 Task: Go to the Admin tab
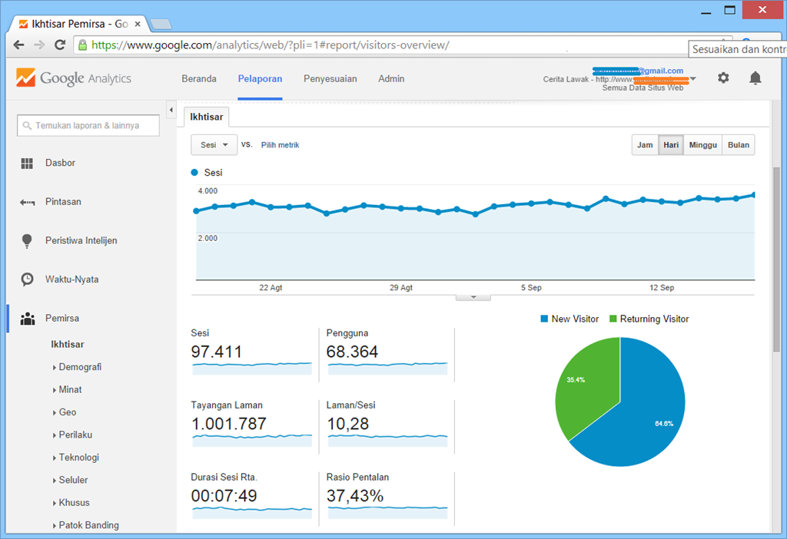point(391,79)
